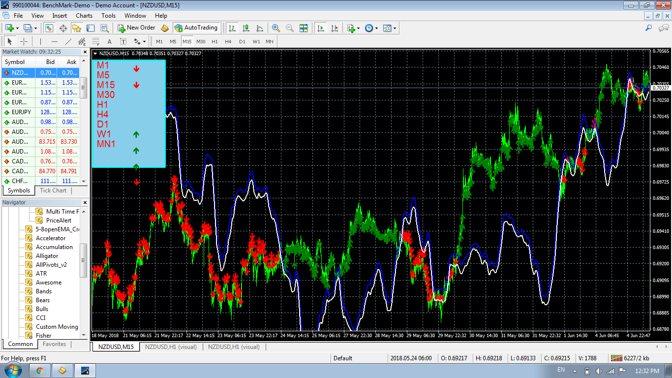Image resolution: width=672 pixels, height=378 pixels.
Task: Switch the chart to candlestick mode
Action: point(244,28)
